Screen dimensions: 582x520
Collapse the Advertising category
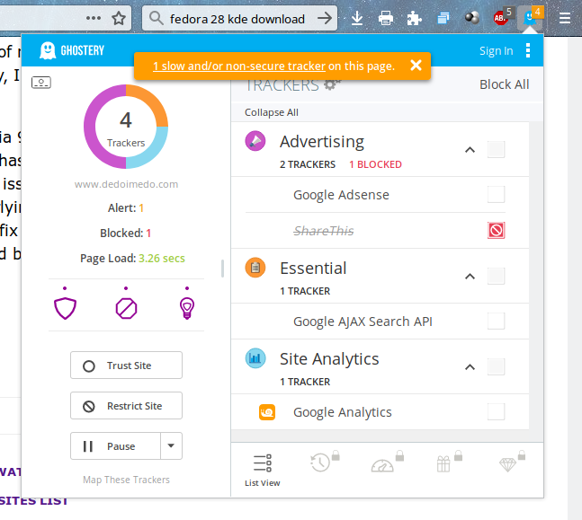[x=470, y=150]
